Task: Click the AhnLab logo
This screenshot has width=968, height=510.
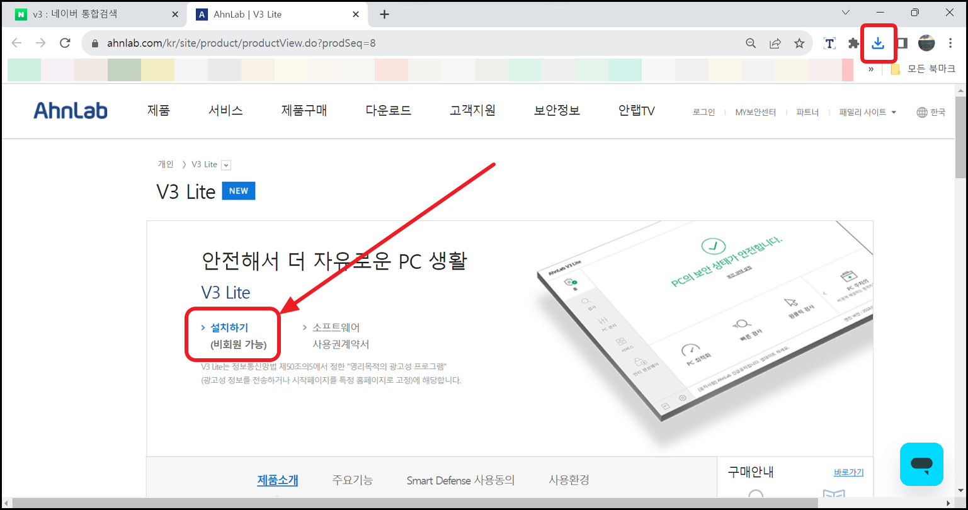Action: tap(69, 110)
